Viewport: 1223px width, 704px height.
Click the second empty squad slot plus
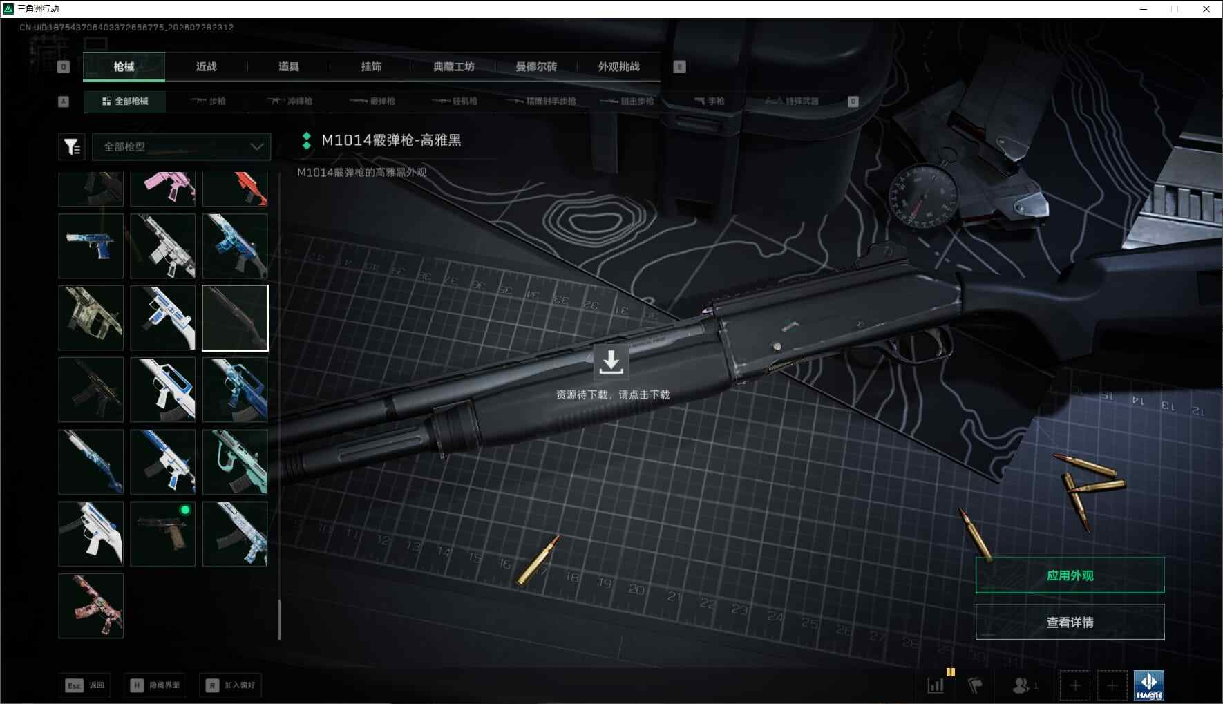click(1112, 685)
